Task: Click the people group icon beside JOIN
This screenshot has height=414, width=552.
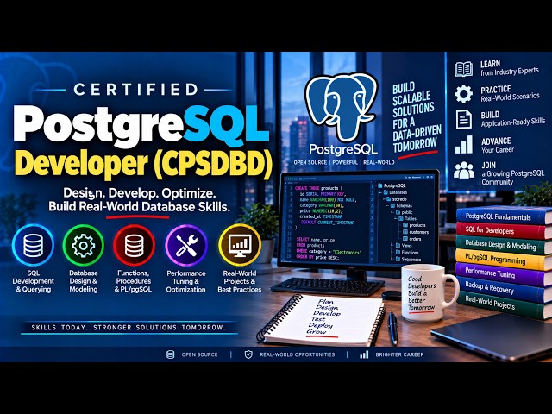Action: click(x=464, y=171)
